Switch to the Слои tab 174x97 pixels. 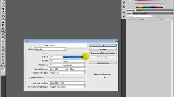click(129, 13)
